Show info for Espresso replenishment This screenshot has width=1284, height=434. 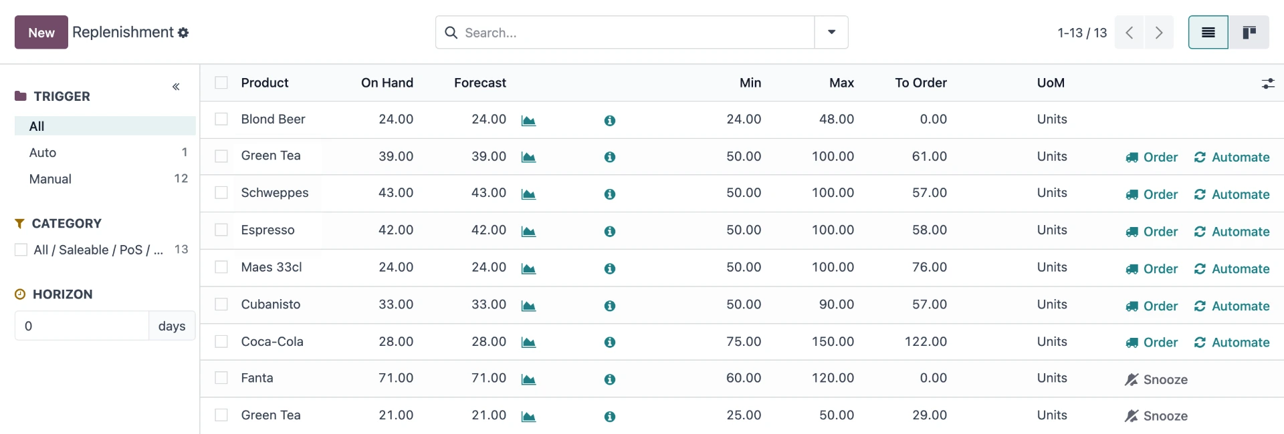609,232
